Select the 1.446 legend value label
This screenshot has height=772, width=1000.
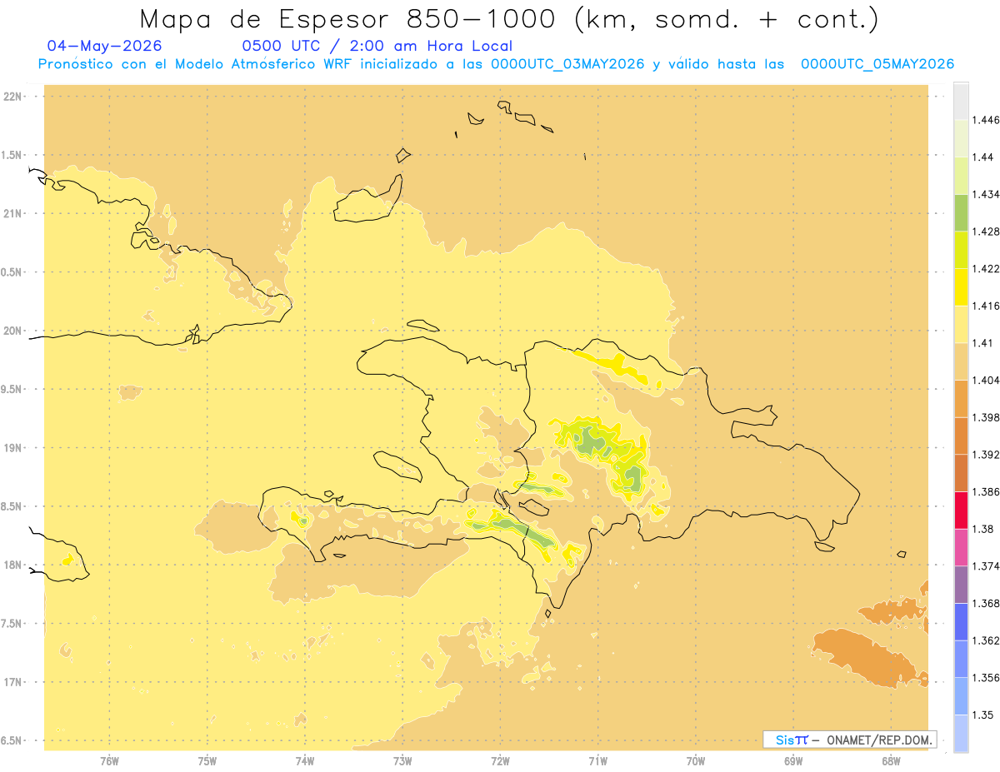coord(986,120)
